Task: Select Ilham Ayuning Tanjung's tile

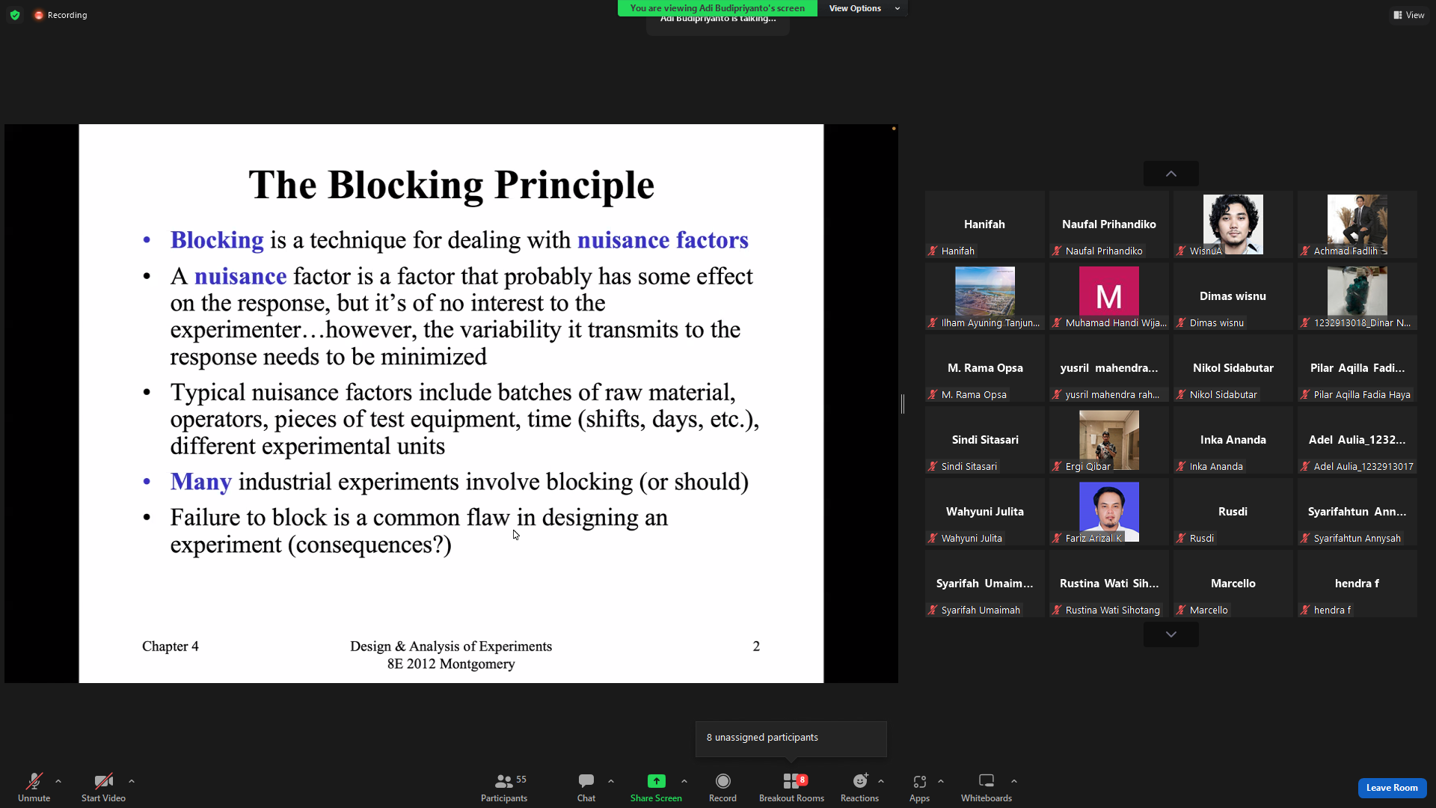Action: point(985,296)
